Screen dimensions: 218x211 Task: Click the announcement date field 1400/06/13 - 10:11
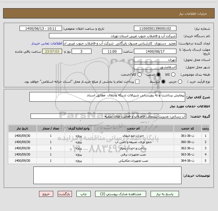pos(41,29)
